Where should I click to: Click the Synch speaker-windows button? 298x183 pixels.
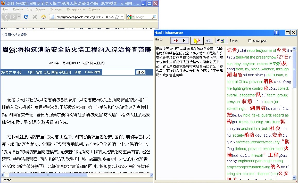coord(221,41)
